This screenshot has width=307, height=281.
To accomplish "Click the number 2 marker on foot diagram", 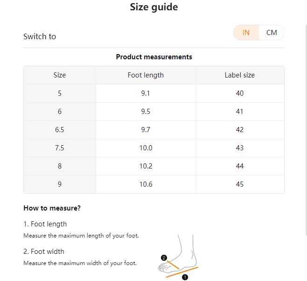I will click(164, 258).
